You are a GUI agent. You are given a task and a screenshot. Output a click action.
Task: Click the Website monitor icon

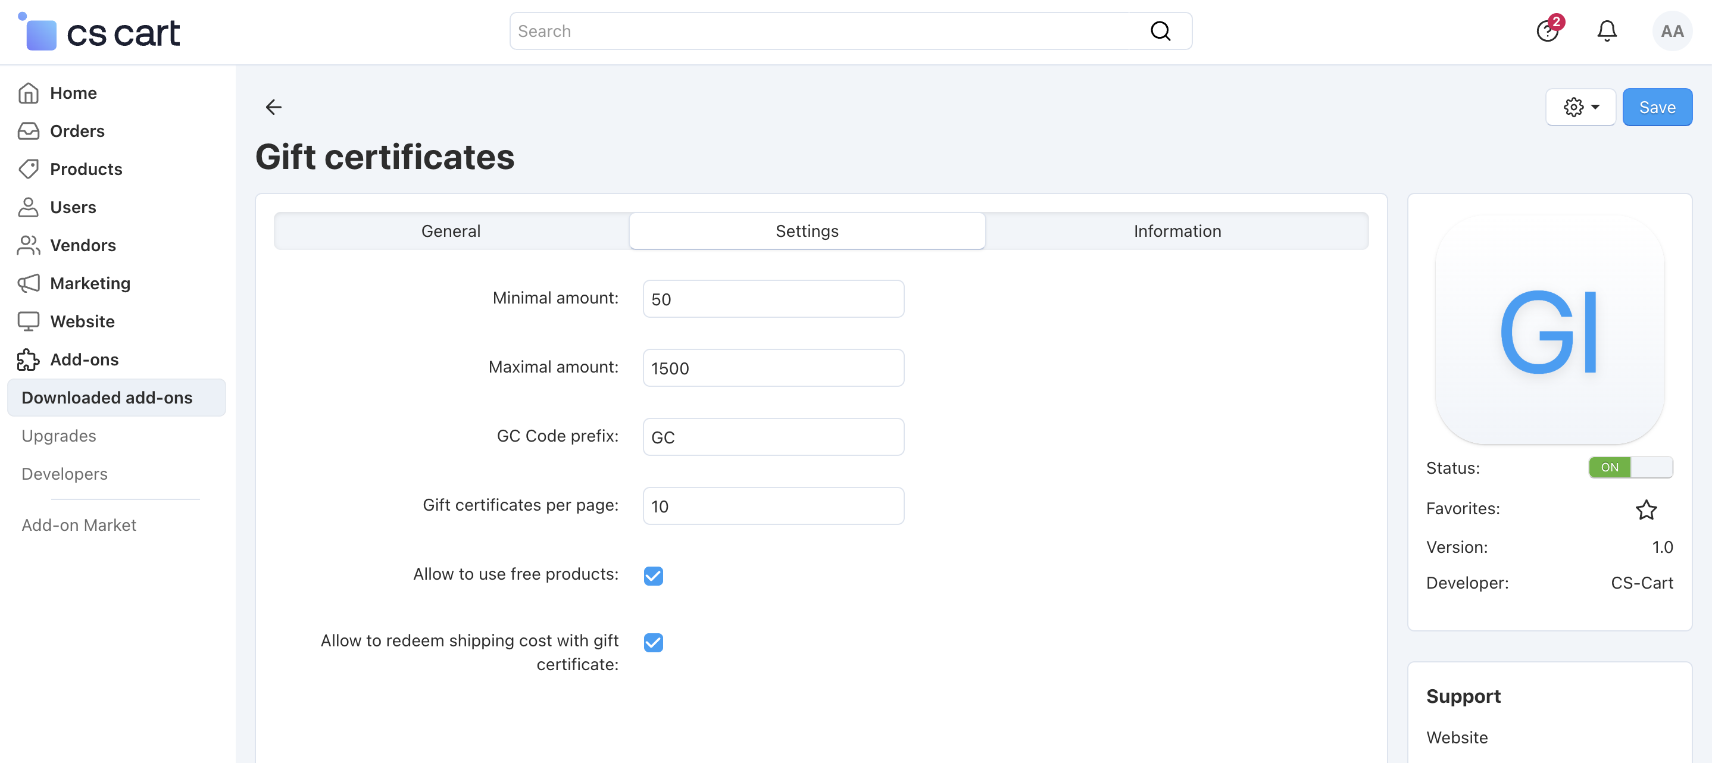28,321
